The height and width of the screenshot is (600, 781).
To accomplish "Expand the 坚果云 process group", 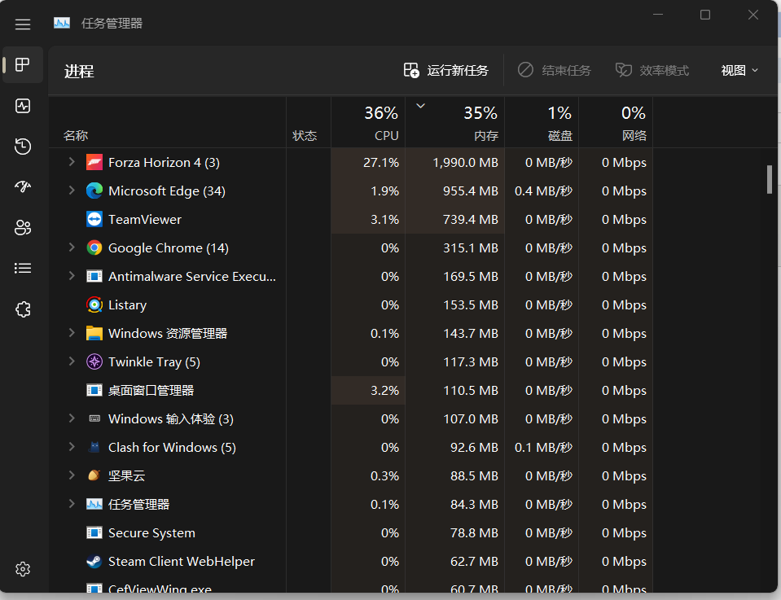I will (72, 475).
